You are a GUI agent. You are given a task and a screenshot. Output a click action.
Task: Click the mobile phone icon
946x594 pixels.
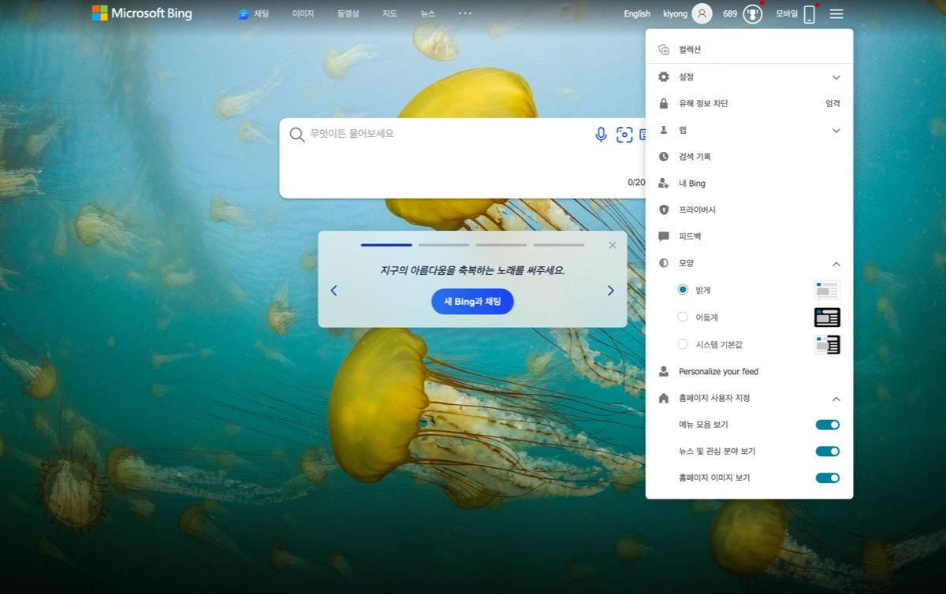pyautogui.click(x=809, y=14)
